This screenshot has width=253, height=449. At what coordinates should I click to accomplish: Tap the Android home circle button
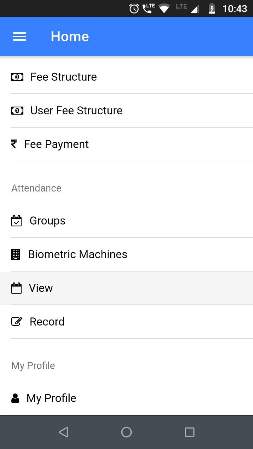[126, 432]
